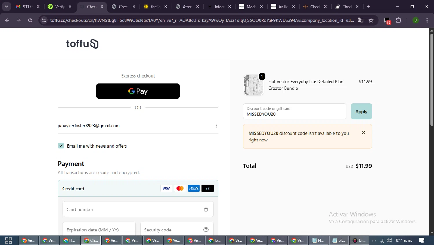Screen dimensions: 434x245
Task: Open the N... Notepad taskbar item
Action: pyautogui.click(x=319, y=240)
